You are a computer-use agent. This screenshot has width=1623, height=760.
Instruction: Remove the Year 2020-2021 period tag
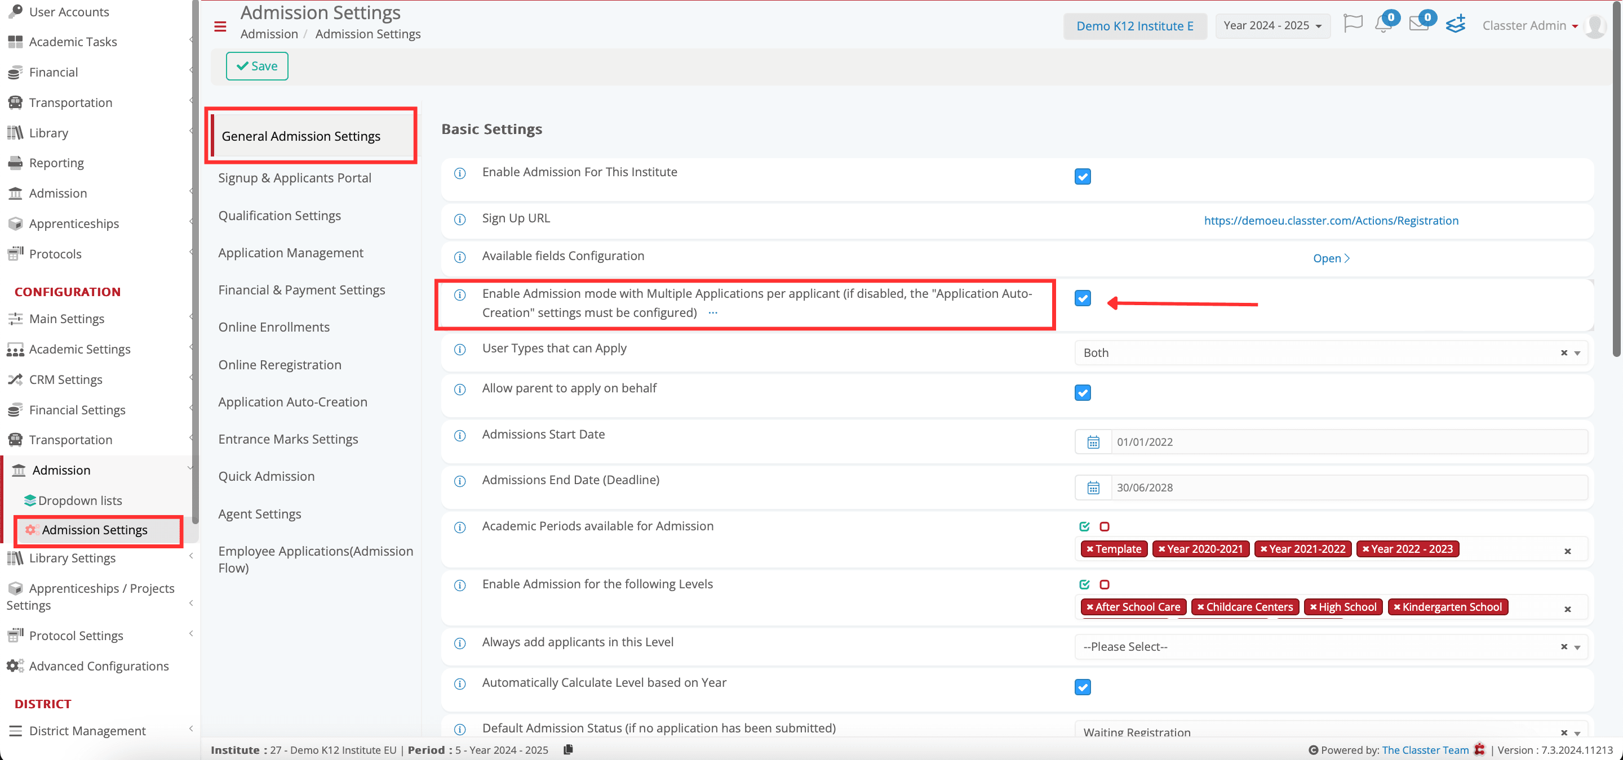(x=1161, y=549)
